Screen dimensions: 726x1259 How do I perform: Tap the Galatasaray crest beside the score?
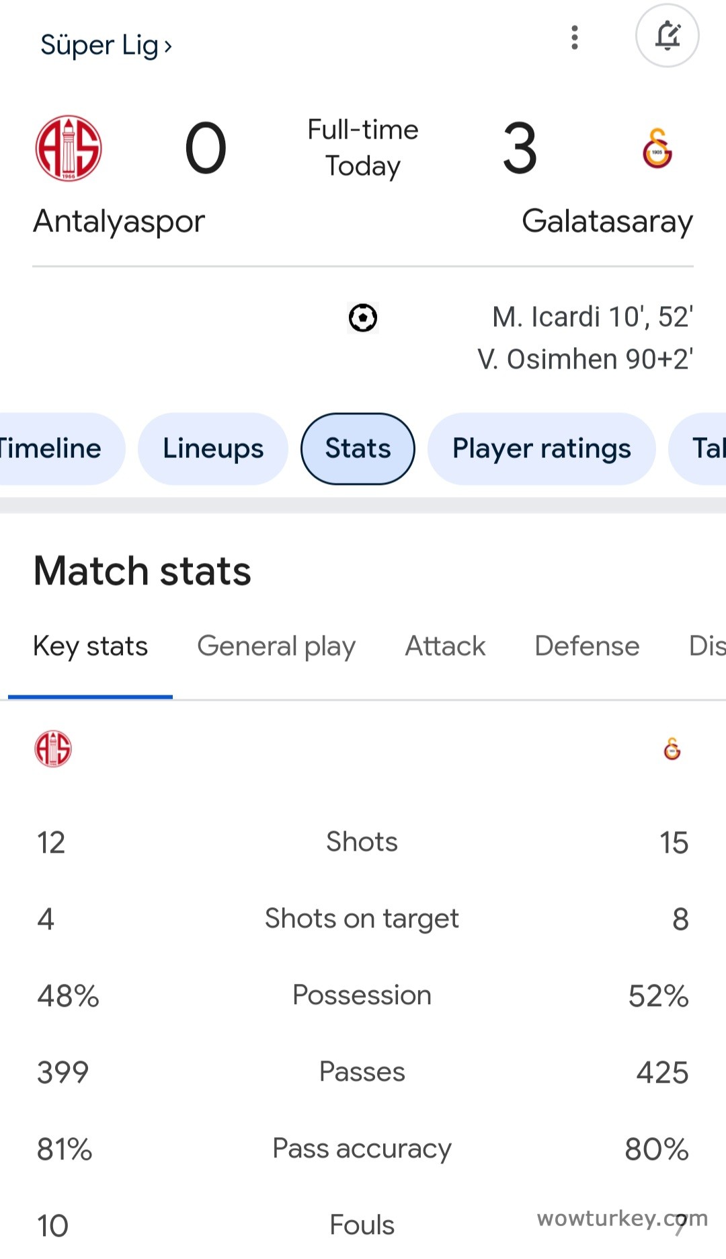(x=657, y=149)
